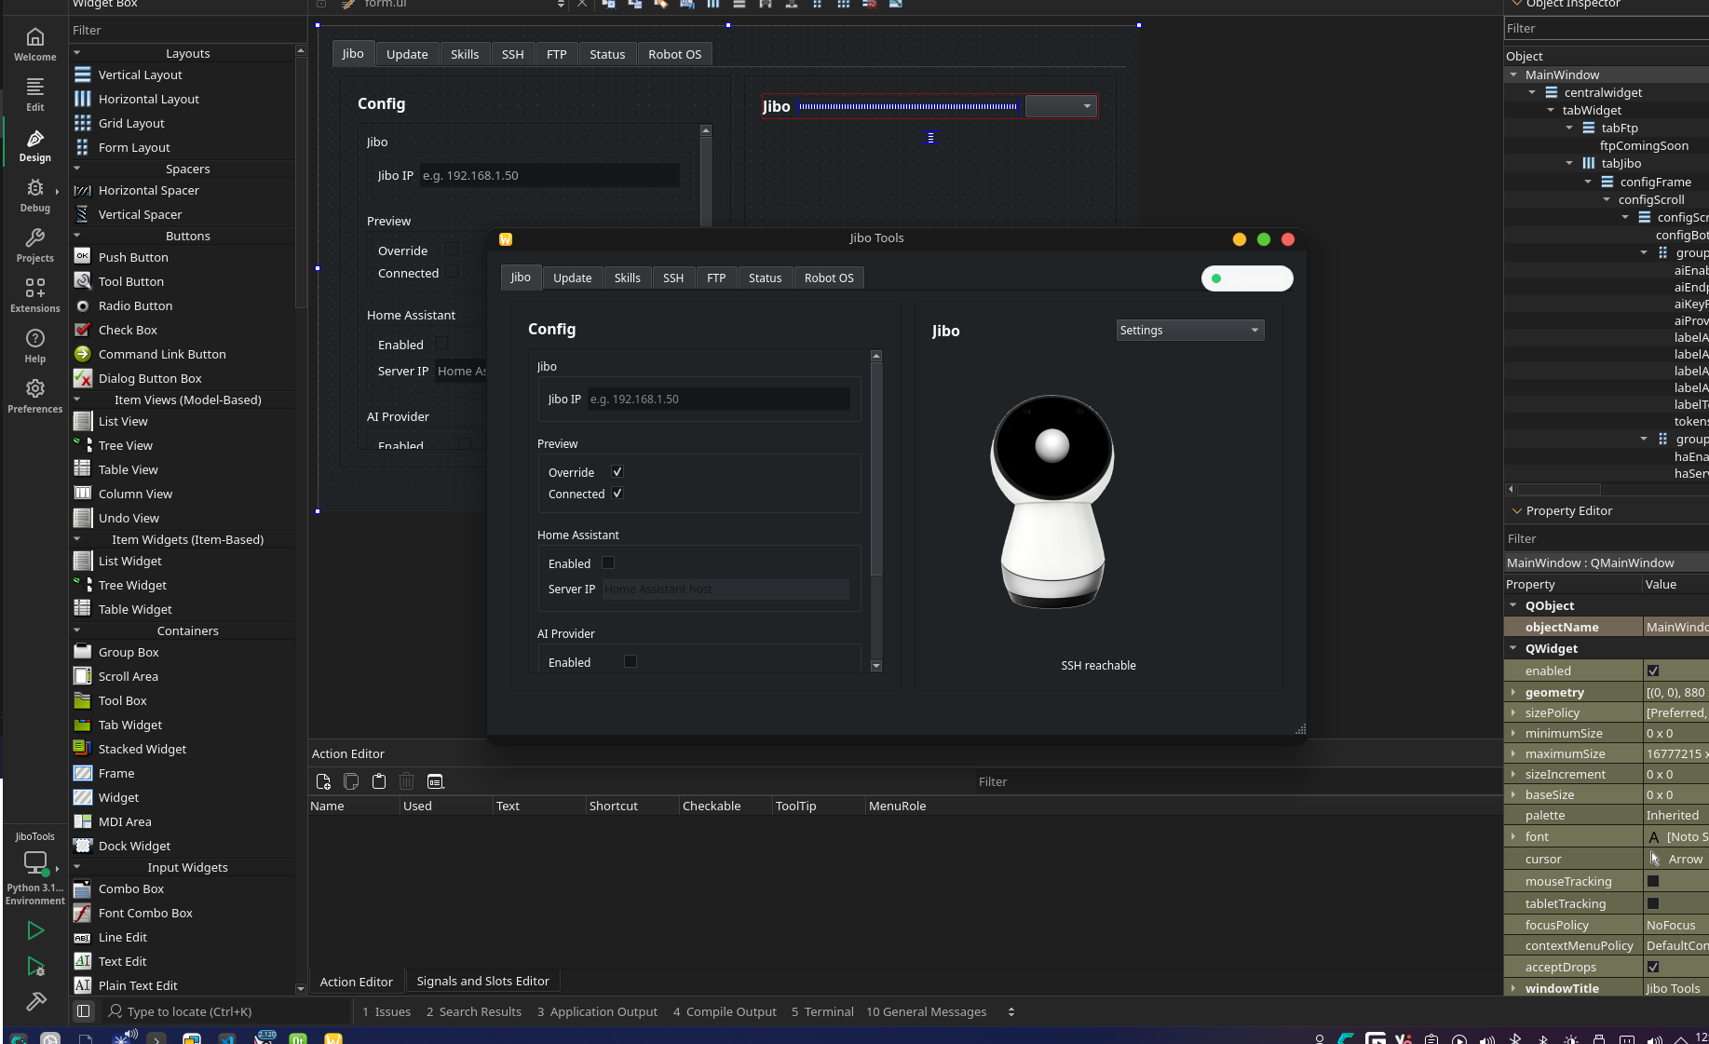
Task: Open Preferences gear icon
Action: 34,396
